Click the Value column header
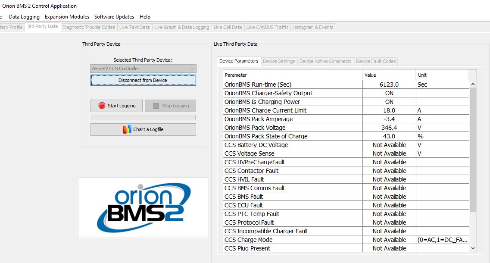The width and height of the screenshot is (490, 263). tap(389, 75)
